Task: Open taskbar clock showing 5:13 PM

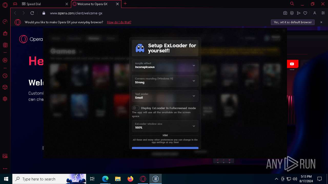Action: pyautogui.click(x=306, y=179)
